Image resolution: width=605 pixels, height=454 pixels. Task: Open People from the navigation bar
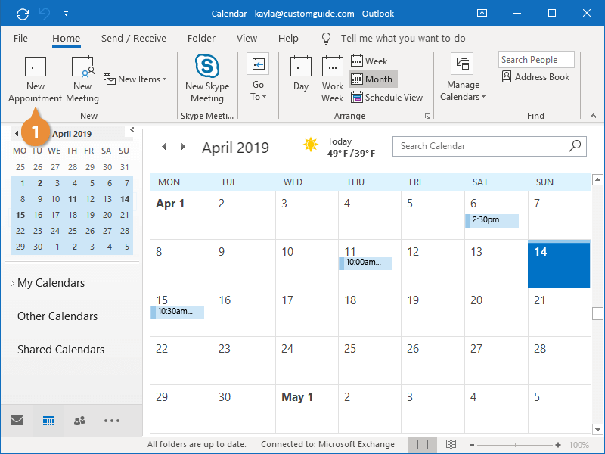point(79,420)
